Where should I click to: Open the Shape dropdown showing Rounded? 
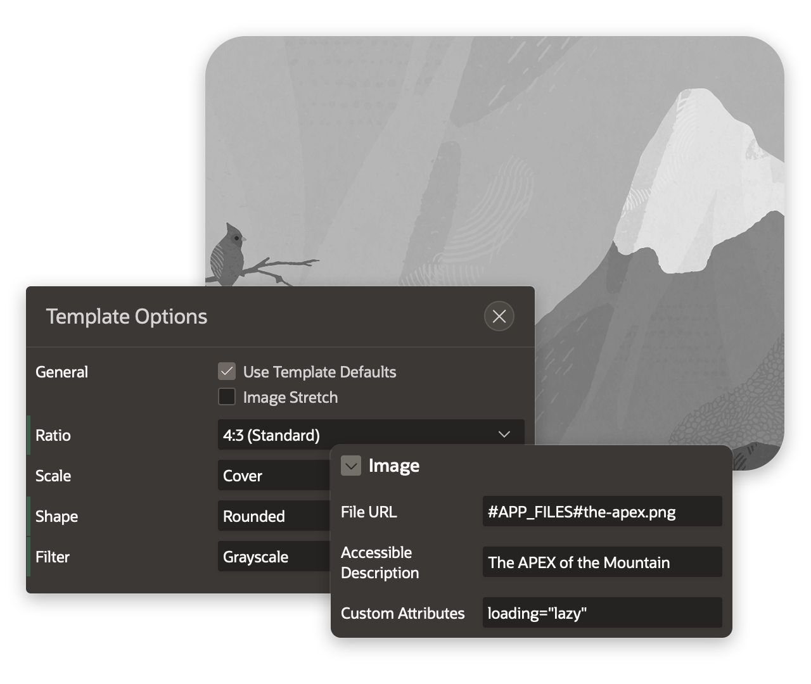point(272,516)
